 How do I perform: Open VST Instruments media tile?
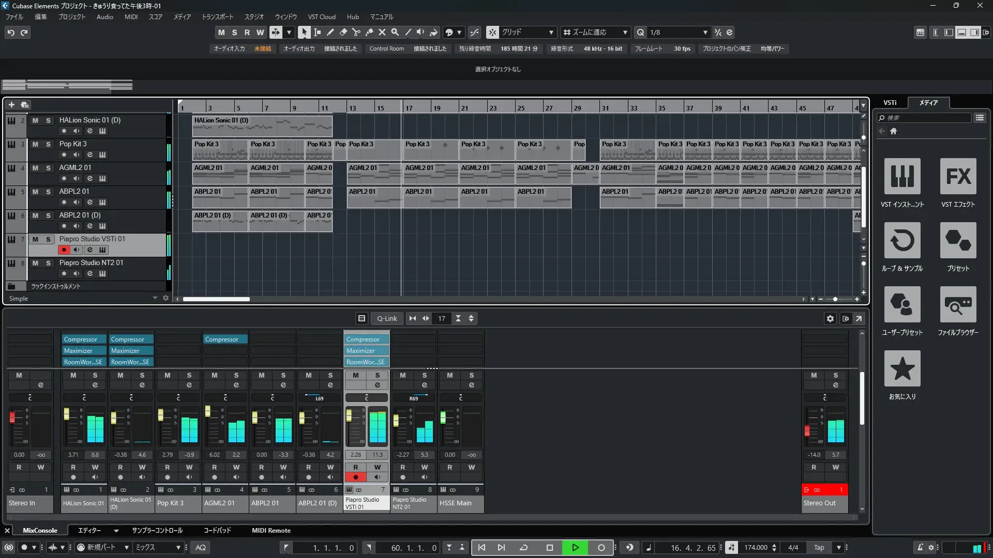pyautogui.click(x=902, y=177)
